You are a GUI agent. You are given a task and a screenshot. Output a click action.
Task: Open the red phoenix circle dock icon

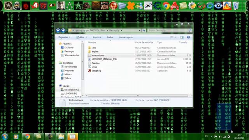coord(113,6)
